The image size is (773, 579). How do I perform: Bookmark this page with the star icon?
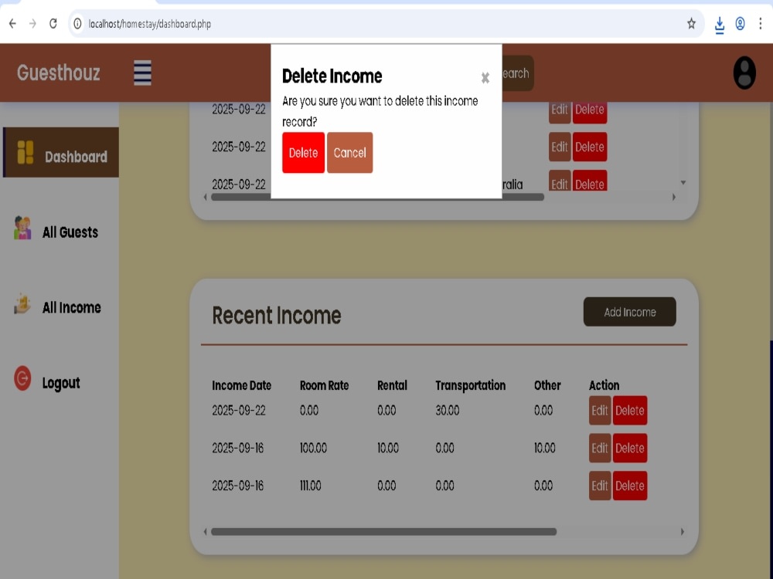[x=691, y=24]
